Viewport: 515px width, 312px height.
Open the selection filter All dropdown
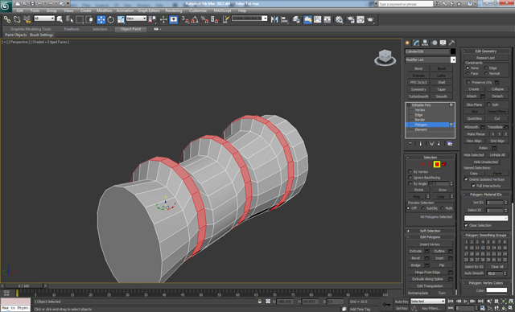point(44,18)
